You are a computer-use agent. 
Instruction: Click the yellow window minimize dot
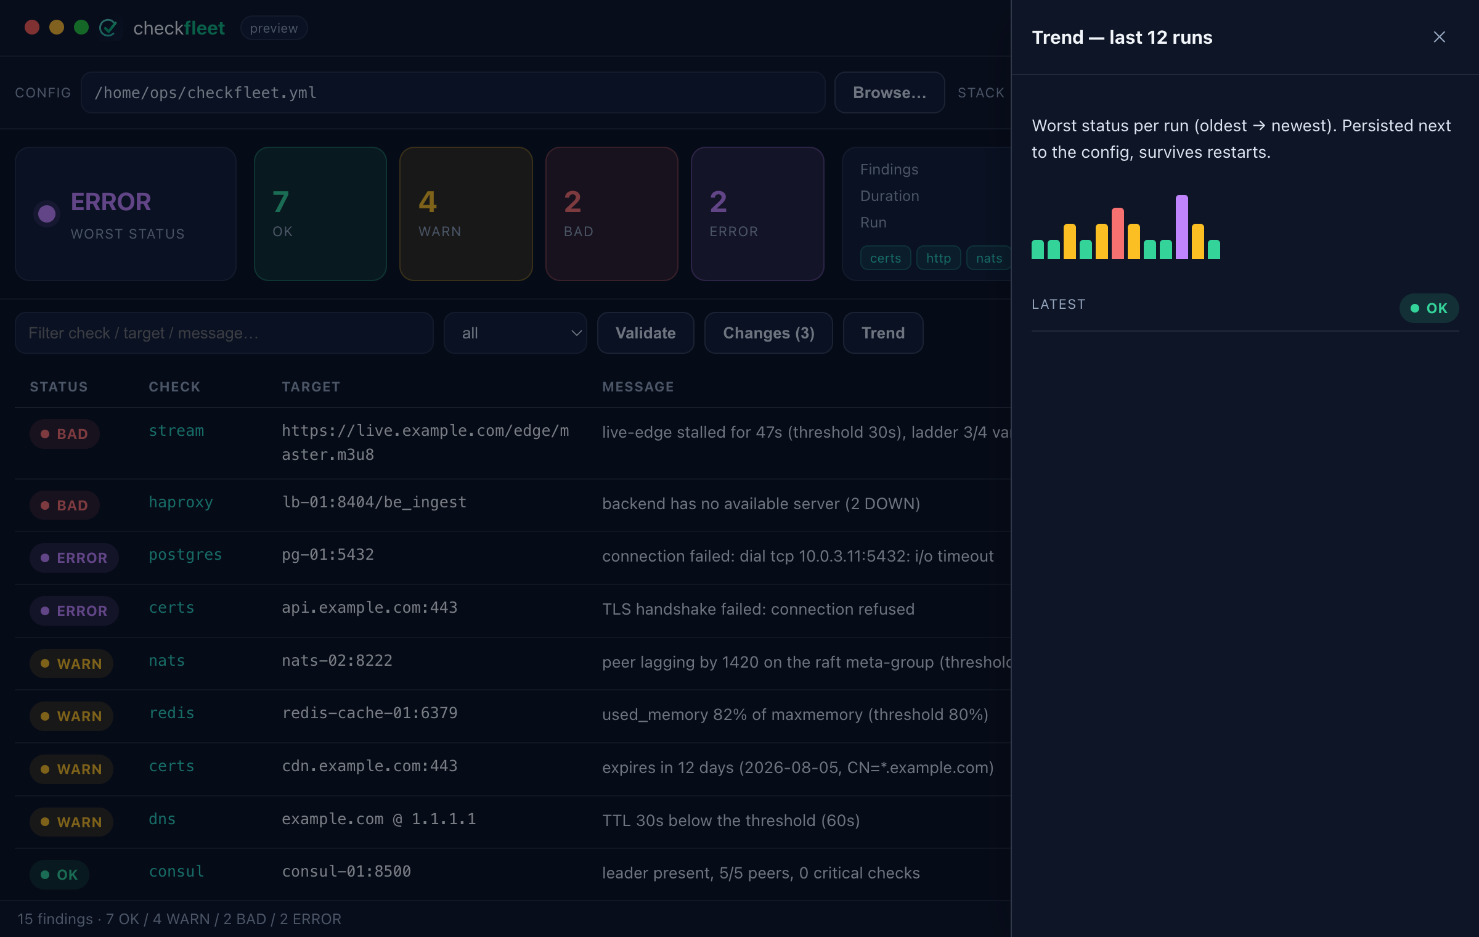coord(57,28)
